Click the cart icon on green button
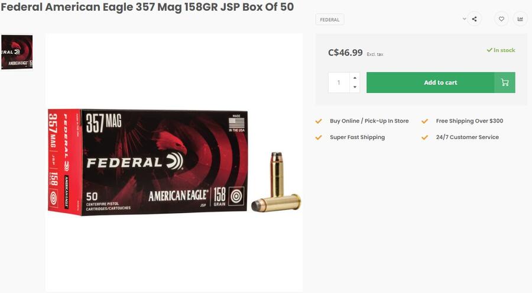Screen dimensions: 532x293 point(505,83)
